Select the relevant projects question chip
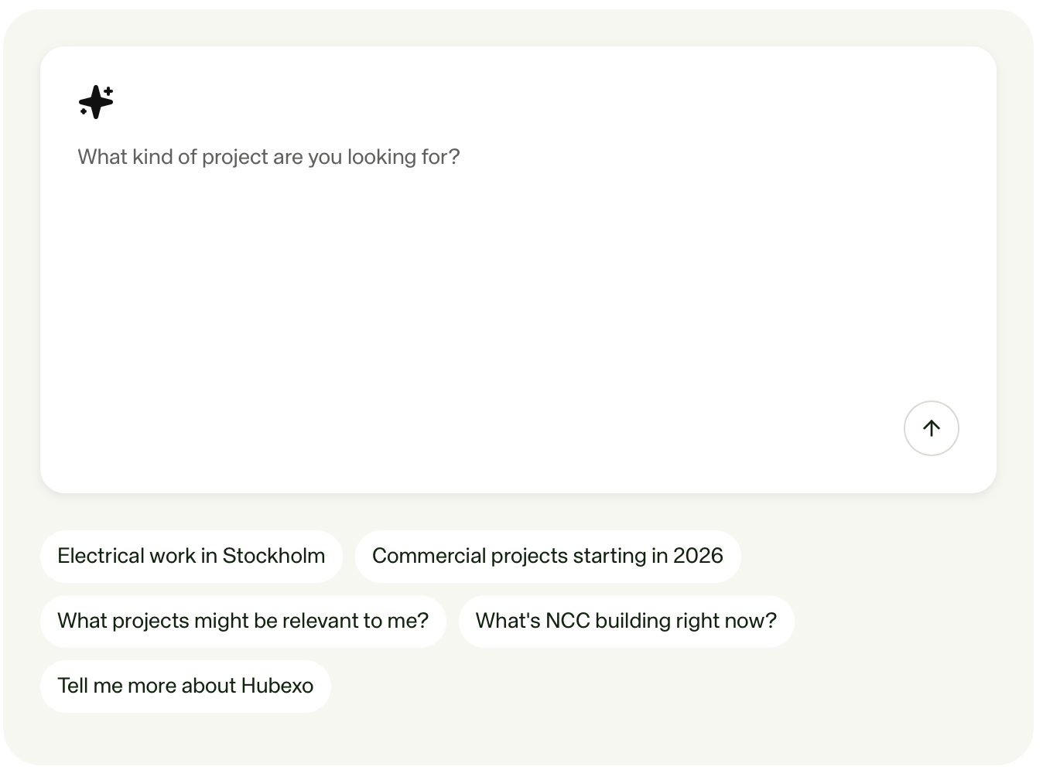 (243, 621)
